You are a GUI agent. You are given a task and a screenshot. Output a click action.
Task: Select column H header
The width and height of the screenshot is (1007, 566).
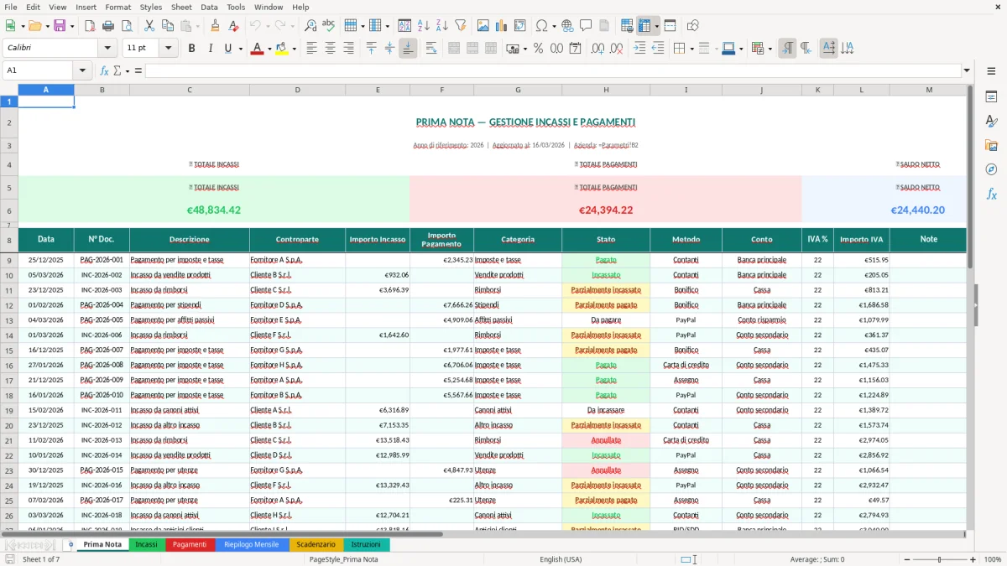pos(606,89)
